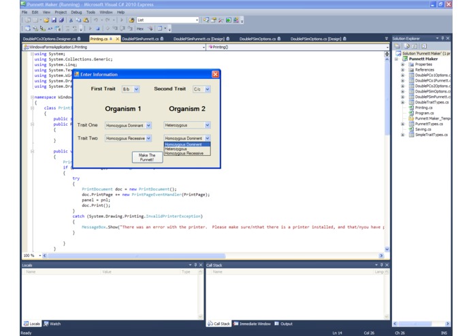
Task: Click the Step Over debug icon
Action: click(x=123, y=29)
